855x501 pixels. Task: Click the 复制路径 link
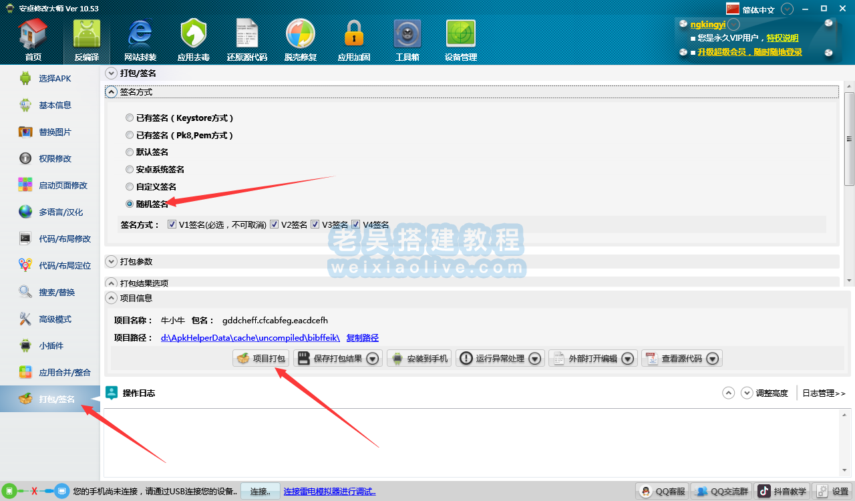click(x=362, y=338)
